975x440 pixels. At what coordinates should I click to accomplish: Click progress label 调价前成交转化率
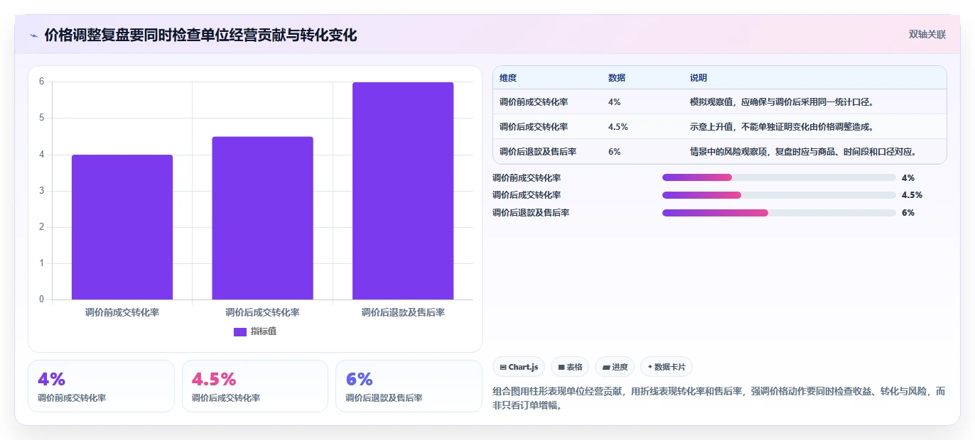[527, 178]
